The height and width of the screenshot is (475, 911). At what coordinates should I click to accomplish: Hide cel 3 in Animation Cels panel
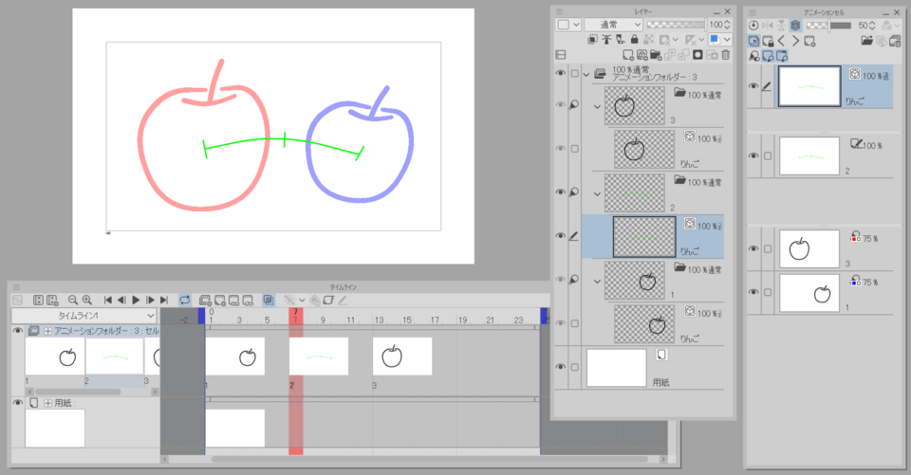[753, 248]
